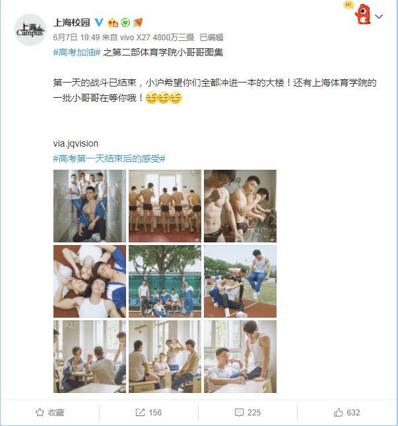Click the red Hi mascot icon
Viewport: 398px width, 426px height.
tap(362, 14)
